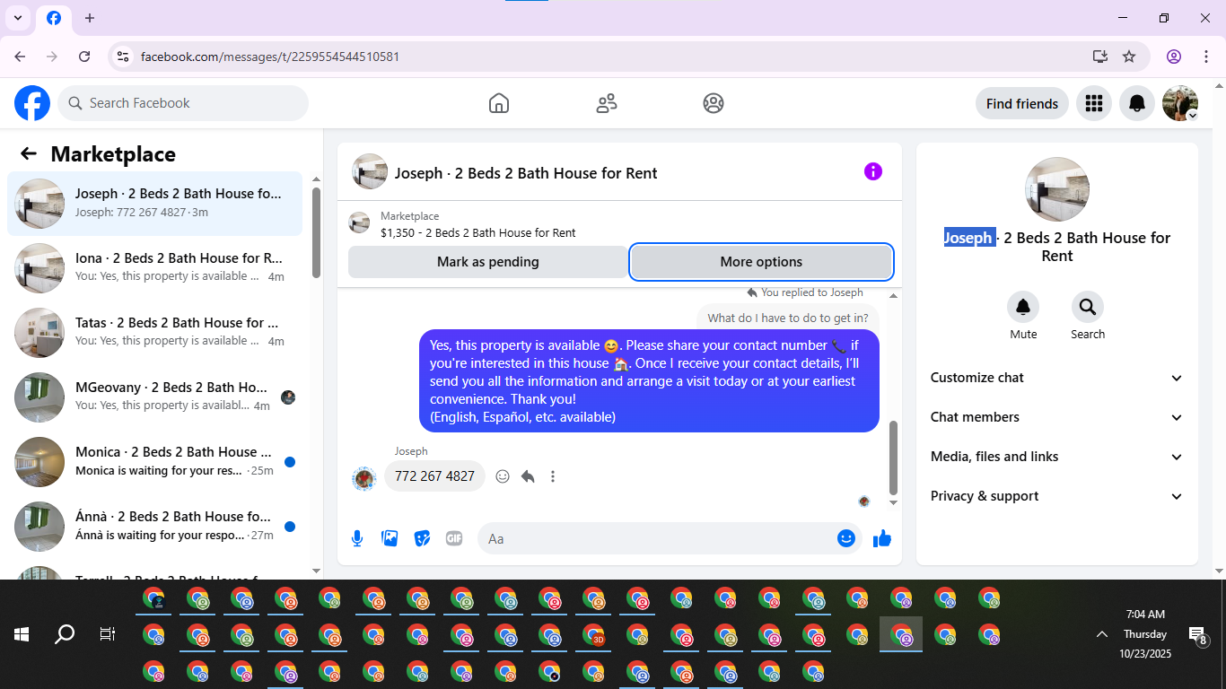1226x689 pixels.
Task: Open Tatas conversation in list
Action: pos(155,333)
